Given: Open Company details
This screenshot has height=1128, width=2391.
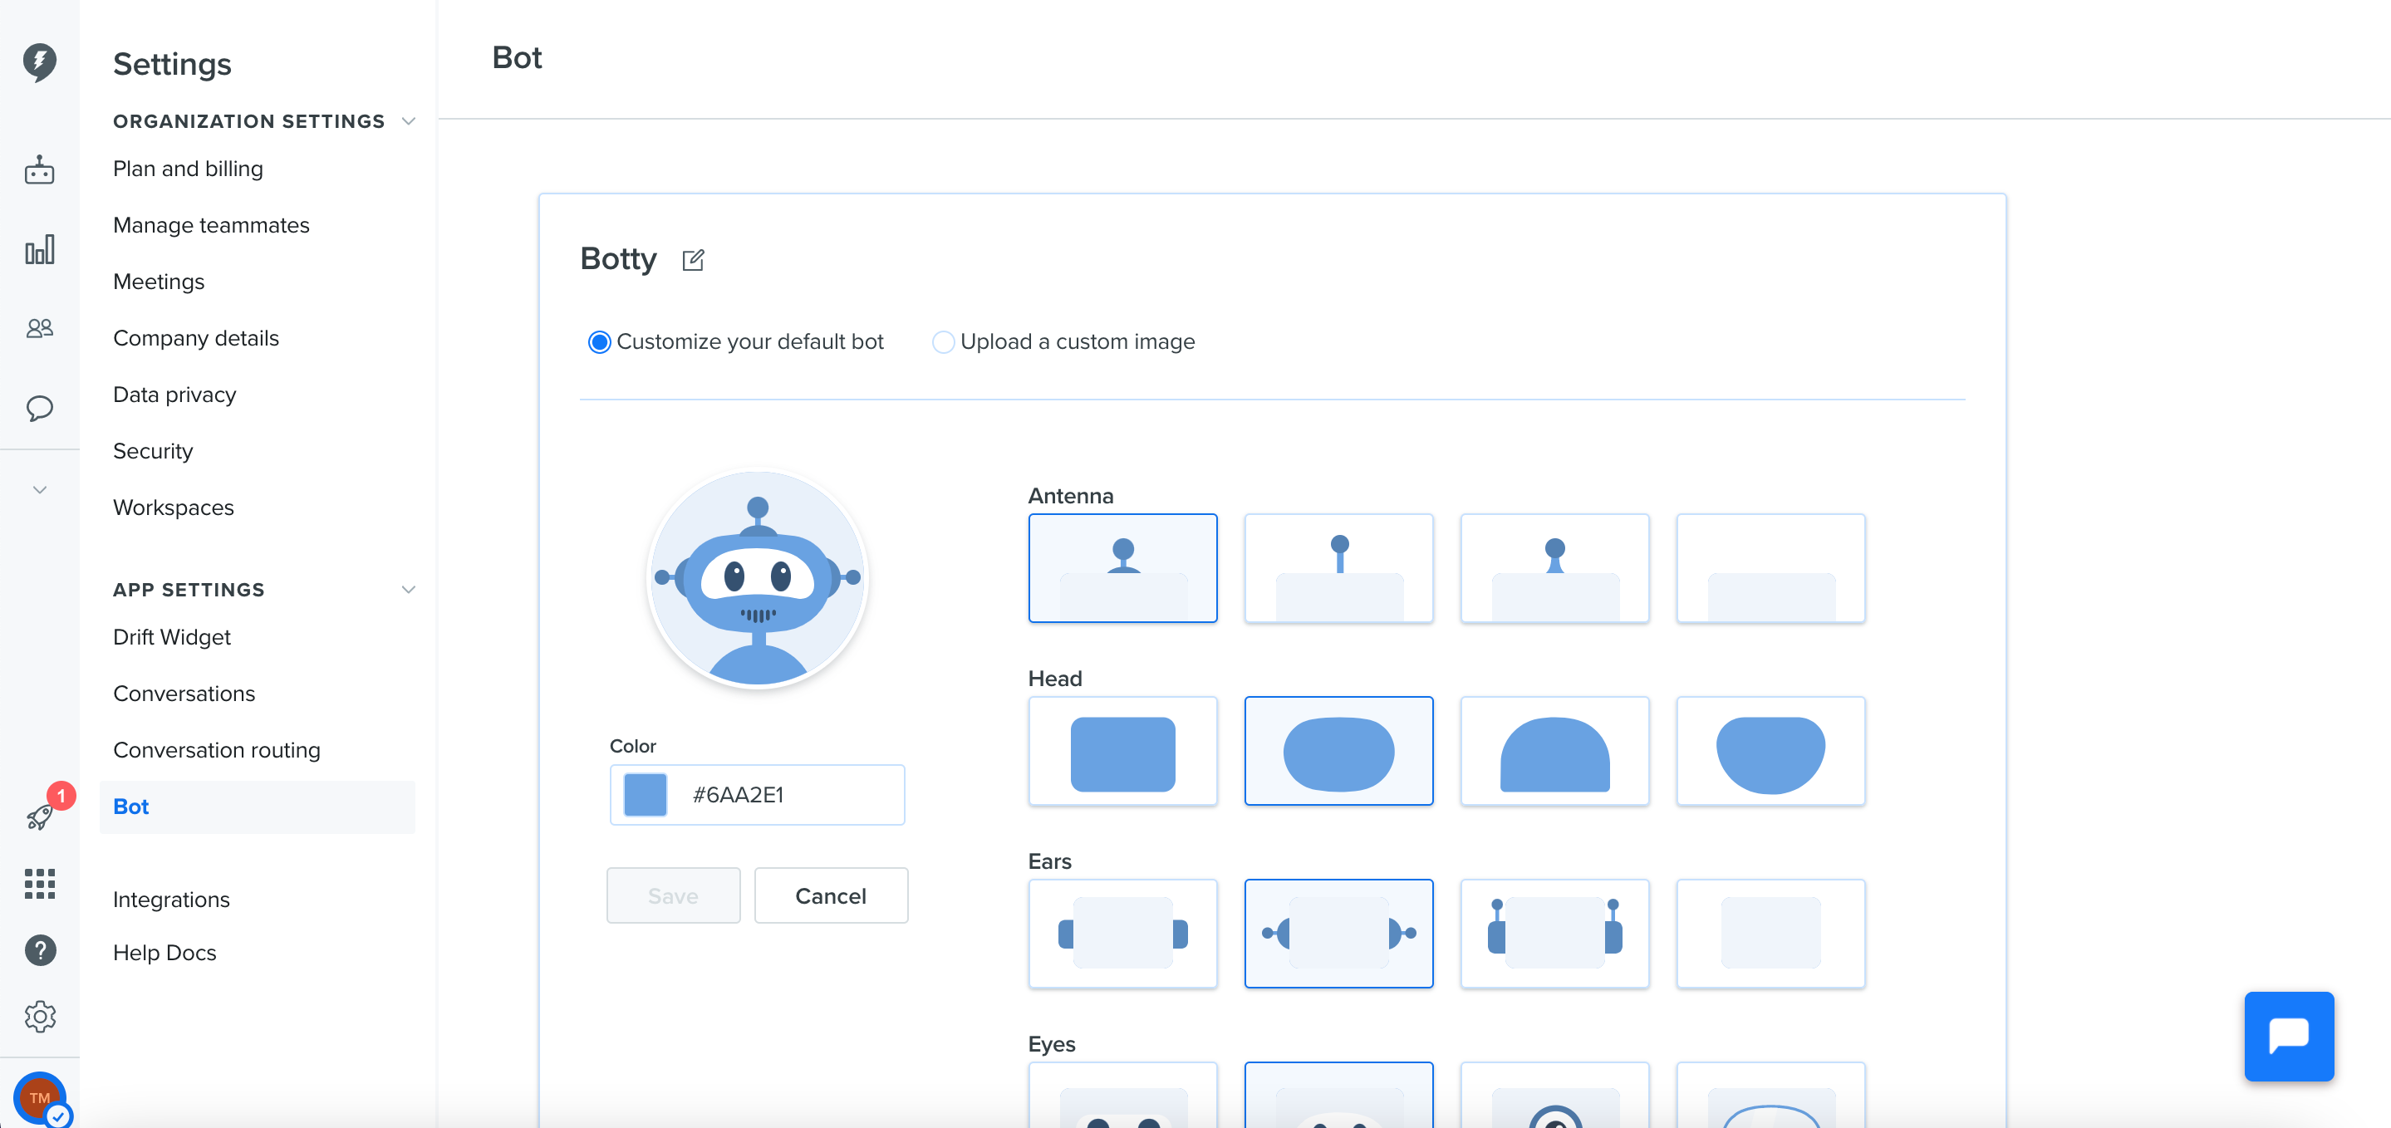Looking at the screenshot, I should tap(196, 339).
